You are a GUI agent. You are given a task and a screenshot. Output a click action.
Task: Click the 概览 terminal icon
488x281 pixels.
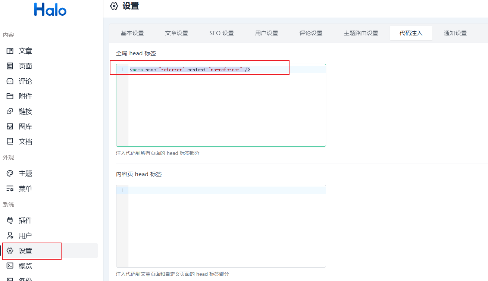(10, 266)
